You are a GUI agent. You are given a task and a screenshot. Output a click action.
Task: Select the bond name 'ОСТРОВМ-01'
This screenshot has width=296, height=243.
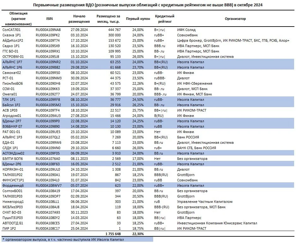click(13, 57)
